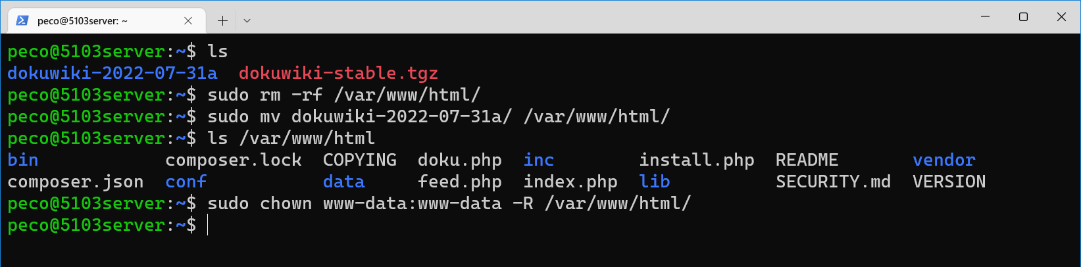
Task: Click the vendor directory name
Action: point(943,160)
